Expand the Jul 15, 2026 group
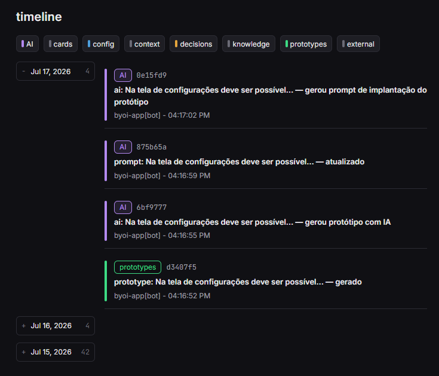 [x=56, y=352]
